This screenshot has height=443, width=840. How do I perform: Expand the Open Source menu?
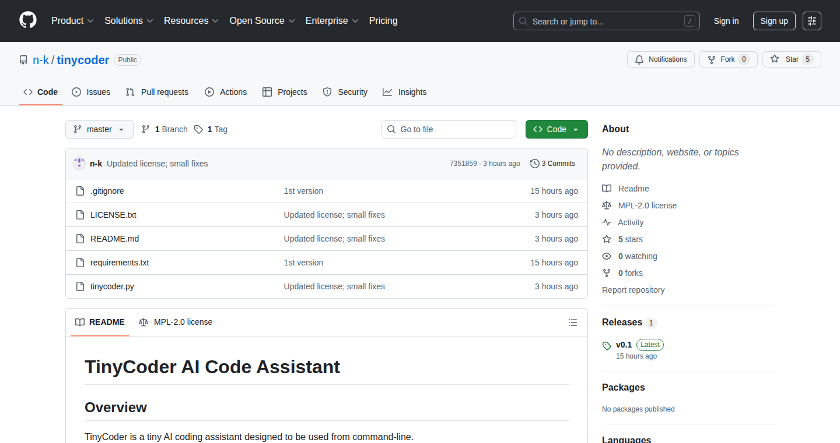pyautogui.click(x=262, y=21)
